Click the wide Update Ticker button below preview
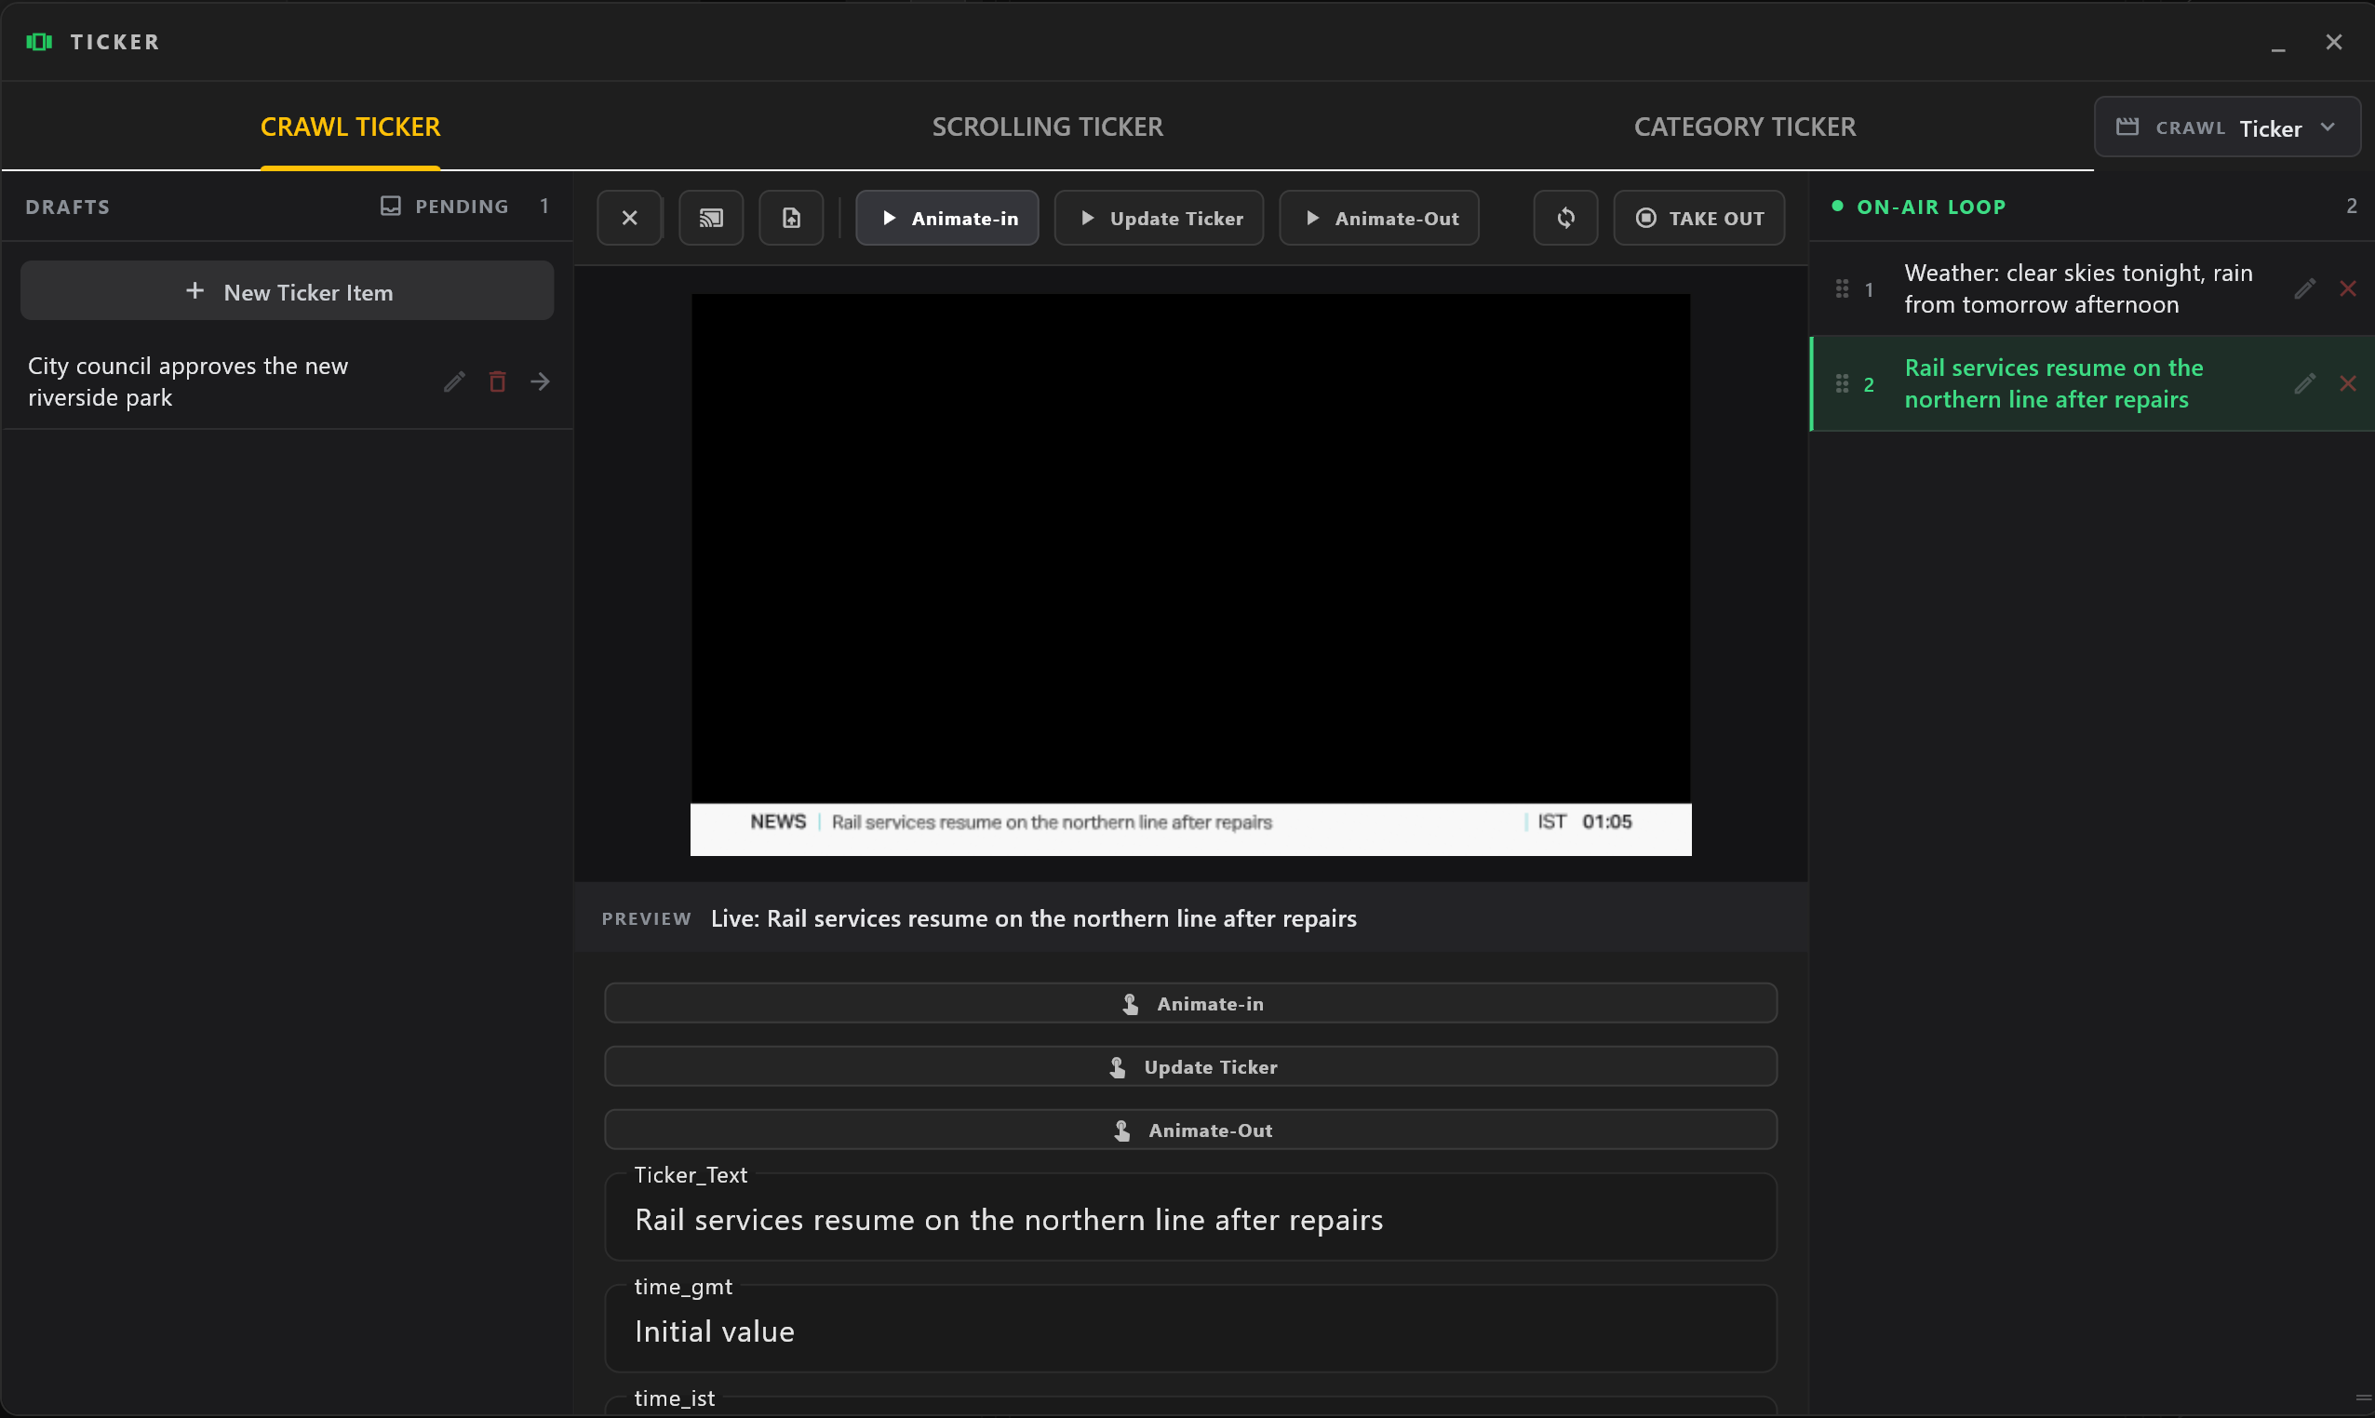The image size is (2375, 1418). [x=1190, y=1066]
